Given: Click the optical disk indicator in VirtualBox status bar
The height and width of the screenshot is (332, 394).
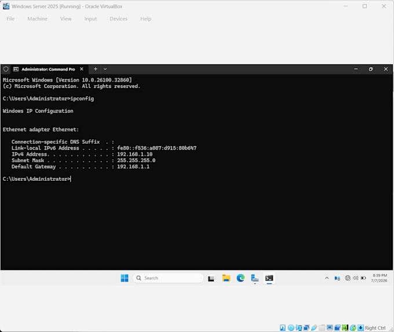Looking at the screenshot, I should (291, 327).
